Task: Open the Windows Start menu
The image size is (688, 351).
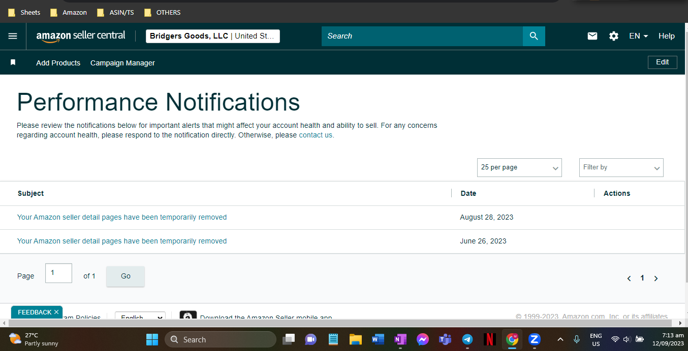Action: [x=152, y=339]
